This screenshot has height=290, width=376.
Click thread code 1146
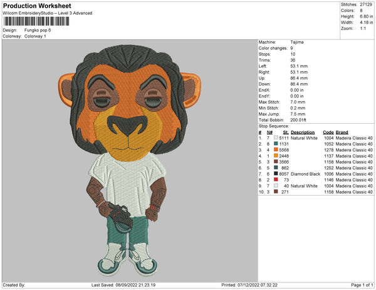pos(329,180)
